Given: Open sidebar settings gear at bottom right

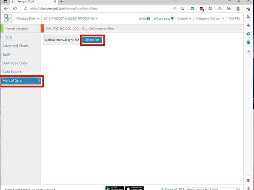Looking at the screenshot, I should 248,188.
